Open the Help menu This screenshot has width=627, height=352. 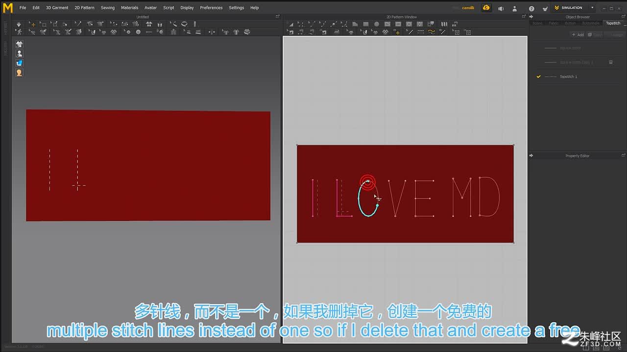[254, 8]
